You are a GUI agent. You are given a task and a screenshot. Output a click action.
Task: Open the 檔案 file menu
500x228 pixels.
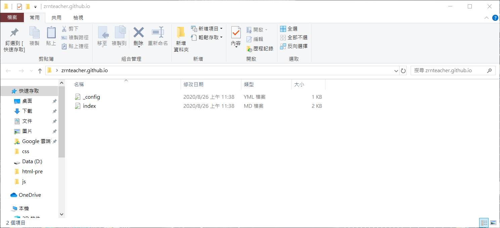click(x=12, y=18)
